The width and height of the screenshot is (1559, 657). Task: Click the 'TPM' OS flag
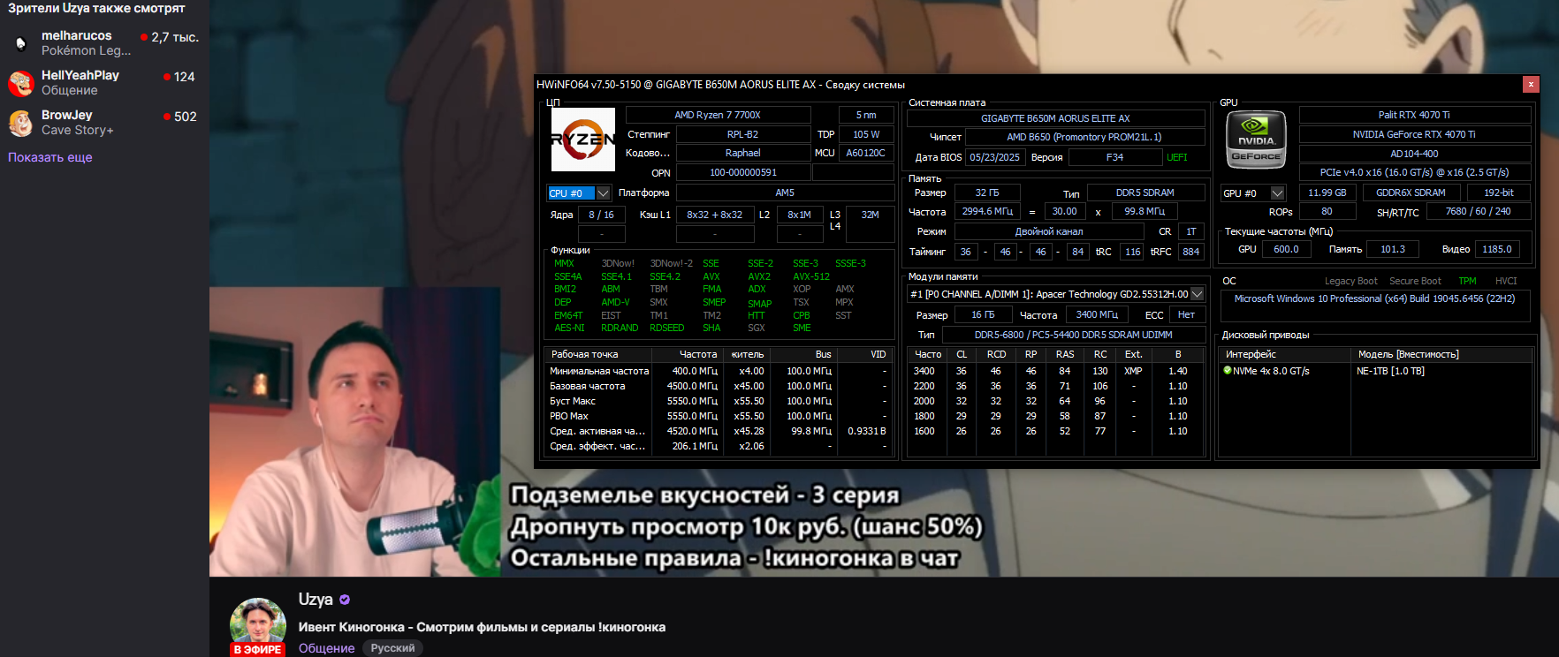(1467, 281)
